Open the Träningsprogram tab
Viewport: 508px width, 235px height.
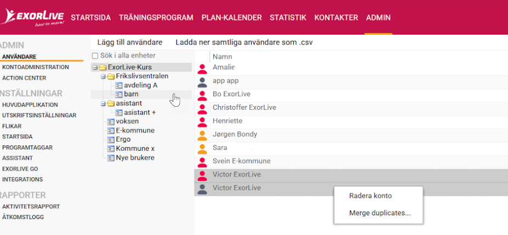[156, 17]
